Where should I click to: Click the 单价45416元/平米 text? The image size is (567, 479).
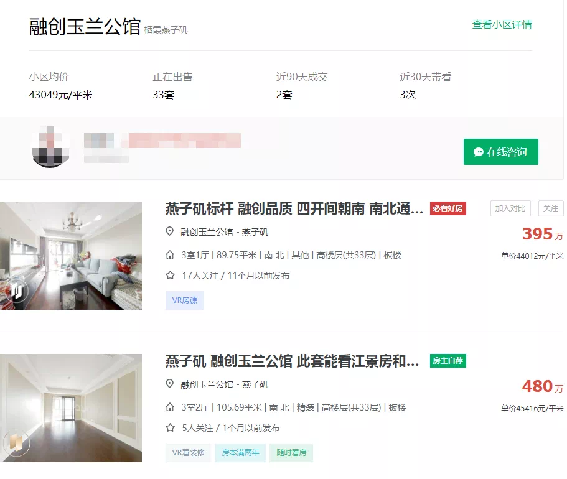(532, 409)
